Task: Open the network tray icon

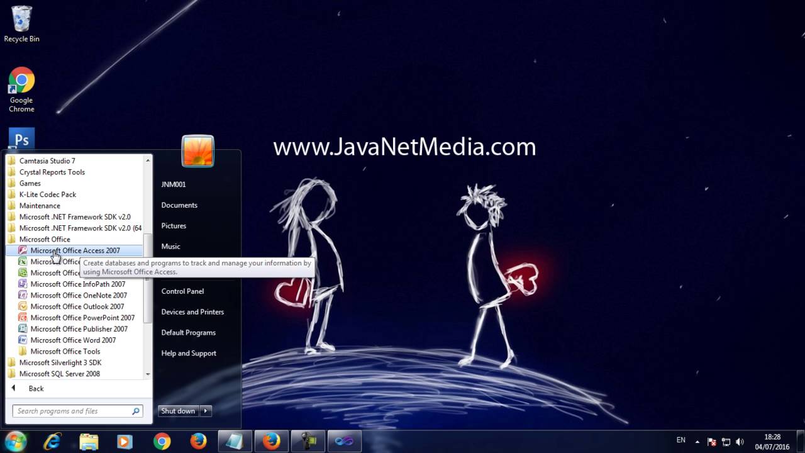Action: pos(726,442)
